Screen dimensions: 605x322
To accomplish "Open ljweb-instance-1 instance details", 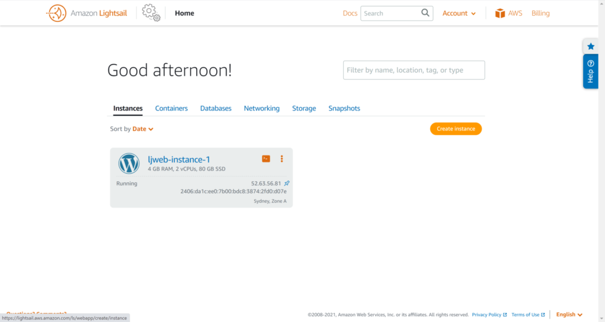I will pos(179,160).
